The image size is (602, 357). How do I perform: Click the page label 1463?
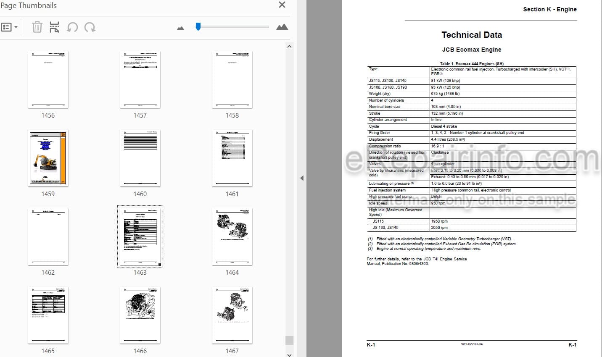140,273
